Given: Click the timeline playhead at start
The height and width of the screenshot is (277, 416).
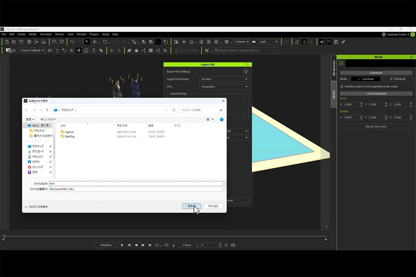Looking at the screenshot, I should [x=4, y=236].
